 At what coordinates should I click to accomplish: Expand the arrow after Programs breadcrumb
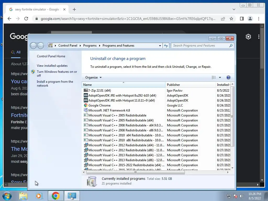coord(99,46)
